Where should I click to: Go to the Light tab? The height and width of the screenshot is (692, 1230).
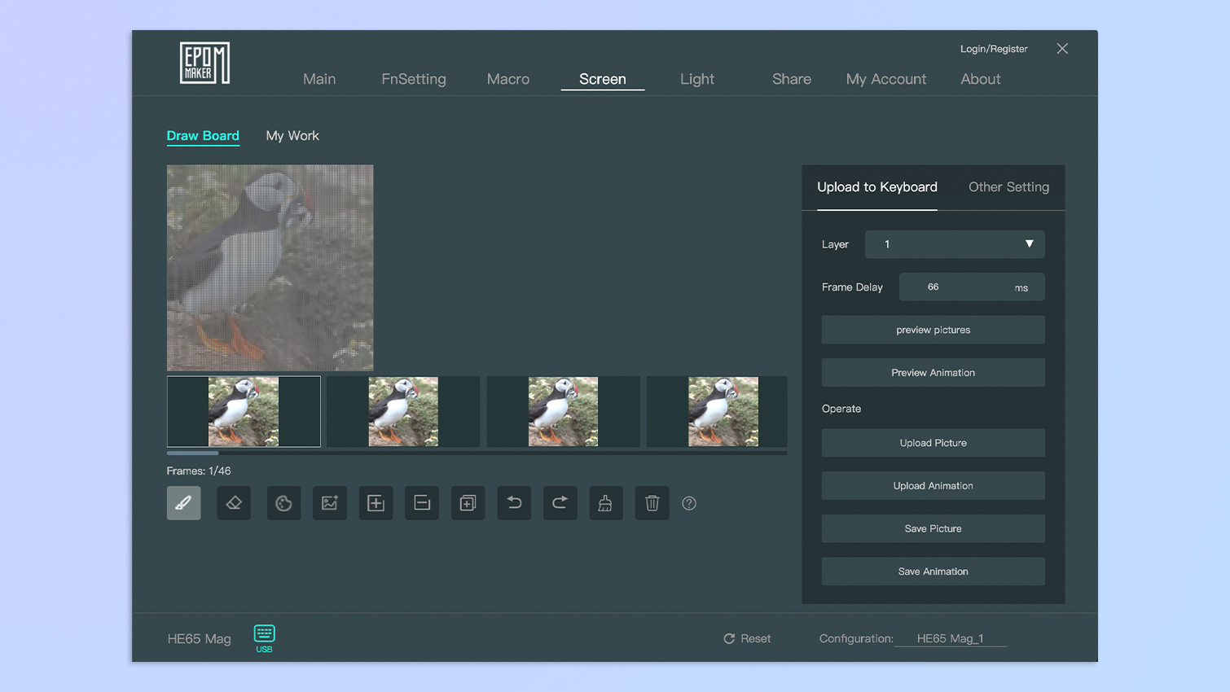click(697, 79)
